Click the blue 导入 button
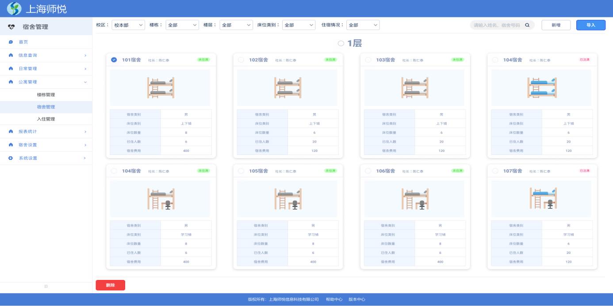The image size is (613, 306). pyautogui.click(x=590, y=25)
